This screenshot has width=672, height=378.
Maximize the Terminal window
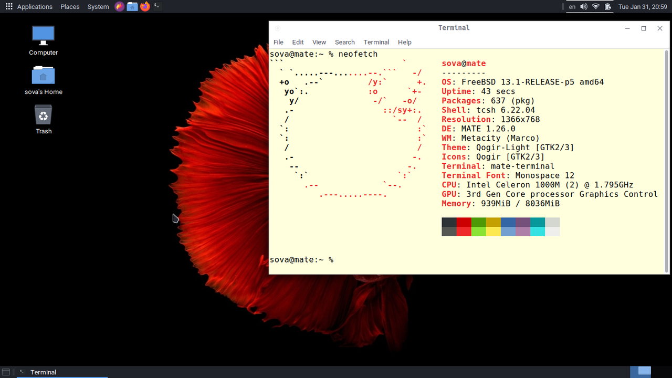click(644, 28)
